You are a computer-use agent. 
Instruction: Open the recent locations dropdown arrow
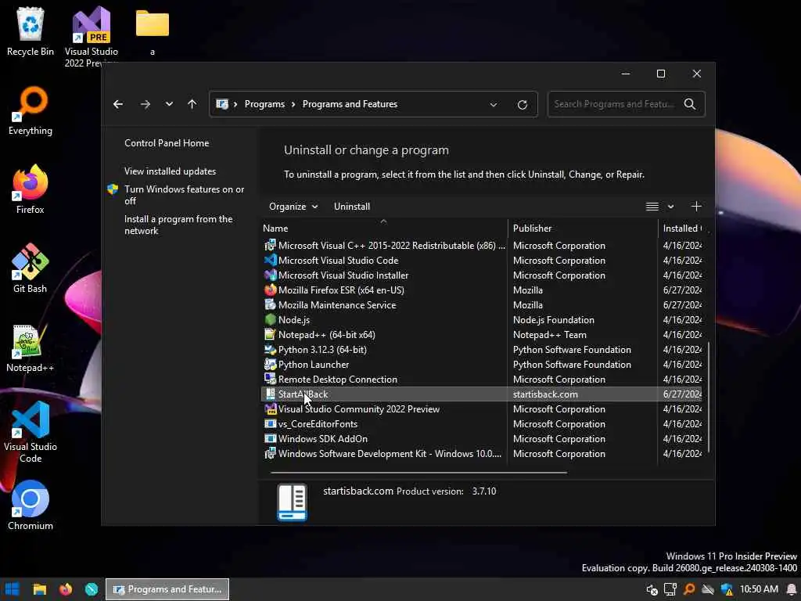169,104
